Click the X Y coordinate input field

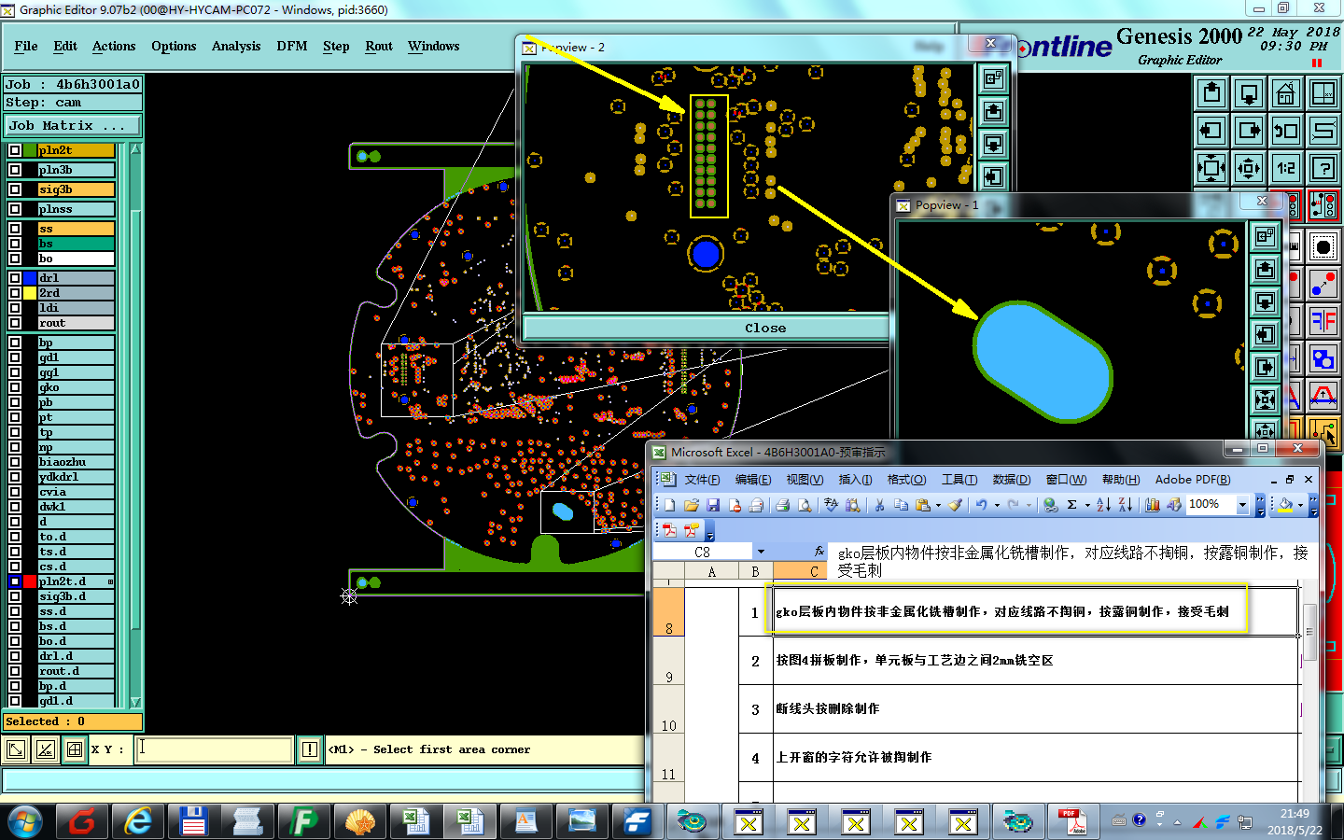214,749
